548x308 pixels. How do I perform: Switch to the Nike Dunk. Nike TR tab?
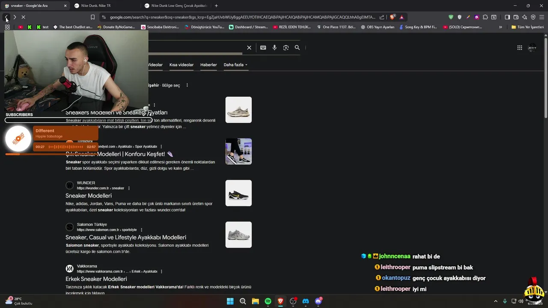click(106, 6)
